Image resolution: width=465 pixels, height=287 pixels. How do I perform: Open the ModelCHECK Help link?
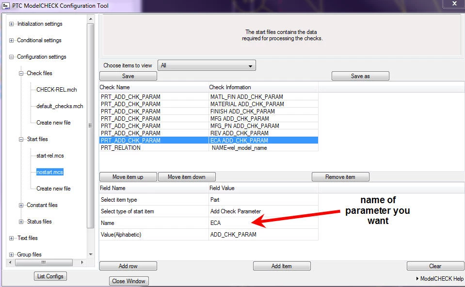click(440, 279)
